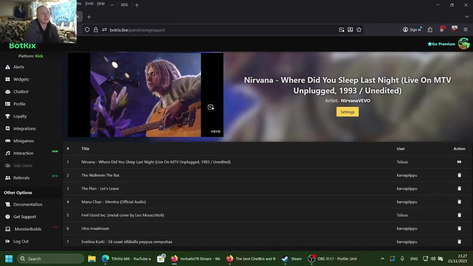Open the Documentation link
Viewport: 473px width, 266px height.
28,204
